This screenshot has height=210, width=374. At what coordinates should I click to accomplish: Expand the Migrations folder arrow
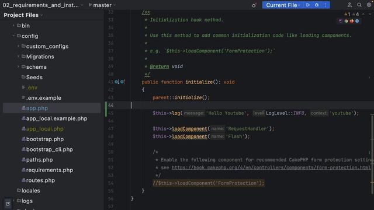[18, 57]
